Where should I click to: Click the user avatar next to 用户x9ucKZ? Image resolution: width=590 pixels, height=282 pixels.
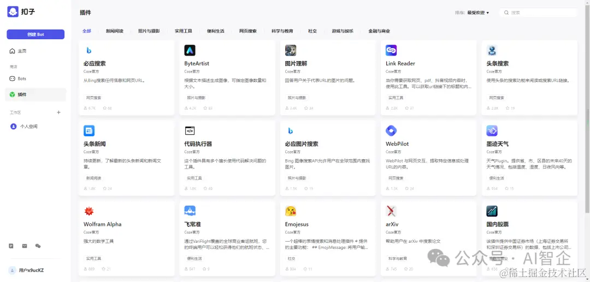point(13,270)
